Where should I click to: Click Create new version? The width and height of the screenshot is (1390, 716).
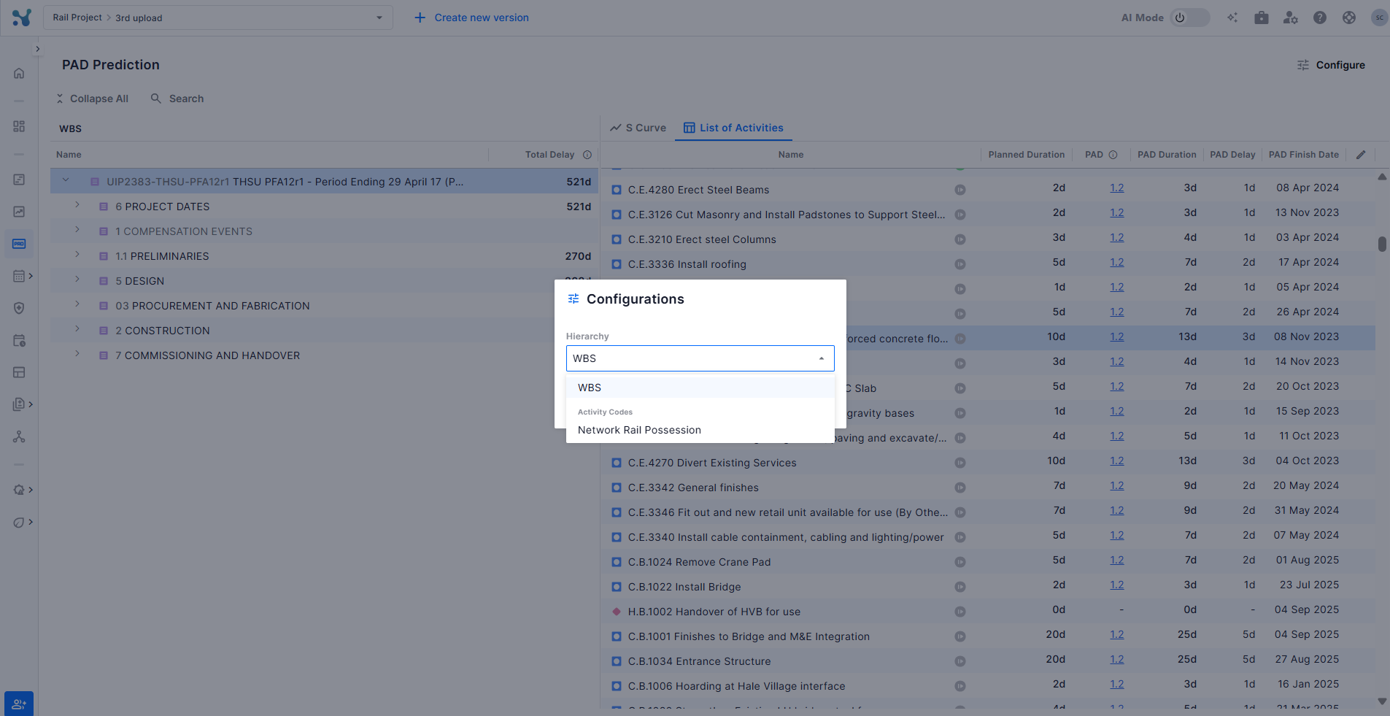pyautogui.click(x=472, y=18)
